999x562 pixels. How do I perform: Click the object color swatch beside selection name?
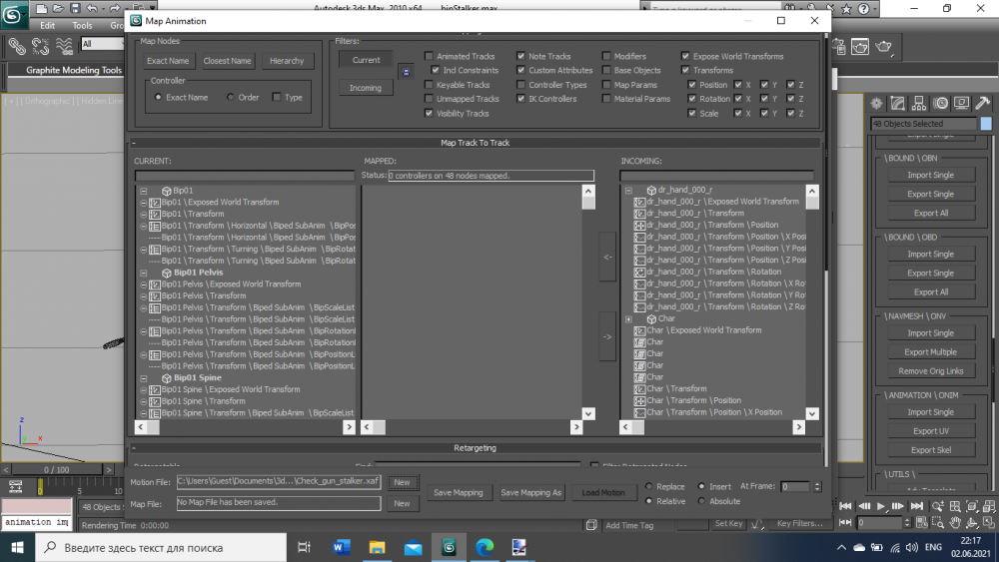click(988, 124)
